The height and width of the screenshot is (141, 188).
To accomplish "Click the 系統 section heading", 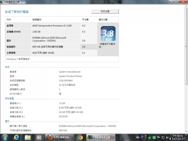I will (7, 67).
